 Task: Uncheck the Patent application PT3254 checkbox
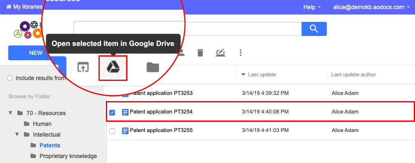pos(112,113)
